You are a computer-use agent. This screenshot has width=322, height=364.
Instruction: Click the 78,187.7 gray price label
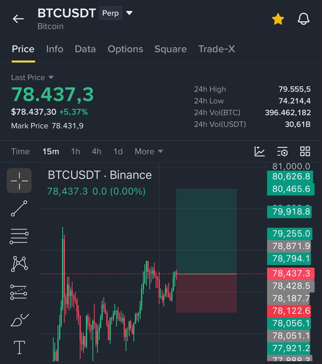(x=289, y=299)
